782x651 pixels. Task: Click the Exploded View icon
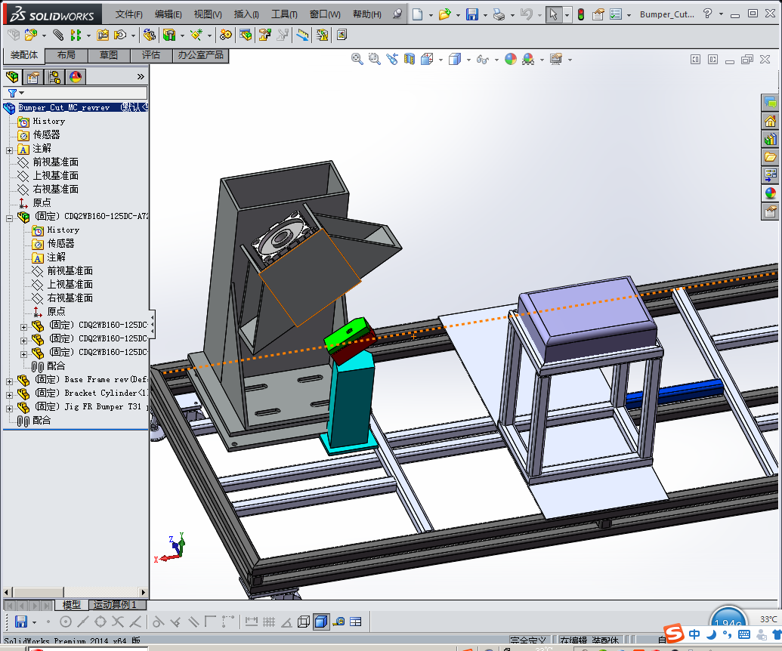pos(265,35)
